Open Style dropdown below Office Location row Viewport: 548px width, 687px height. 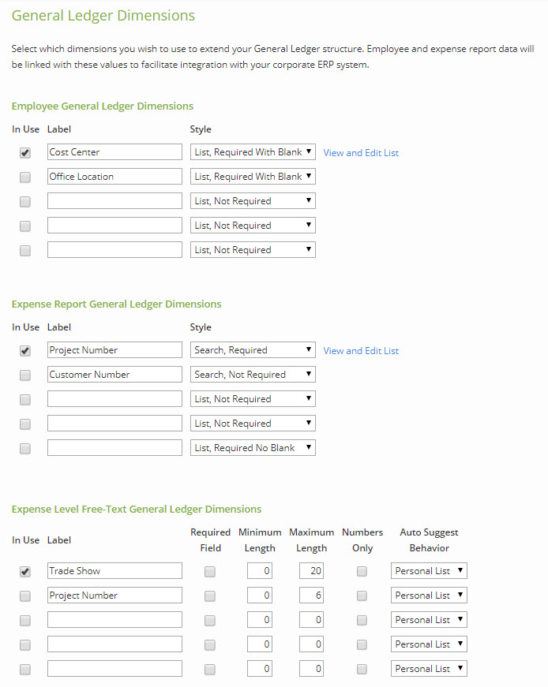(253, 201)
